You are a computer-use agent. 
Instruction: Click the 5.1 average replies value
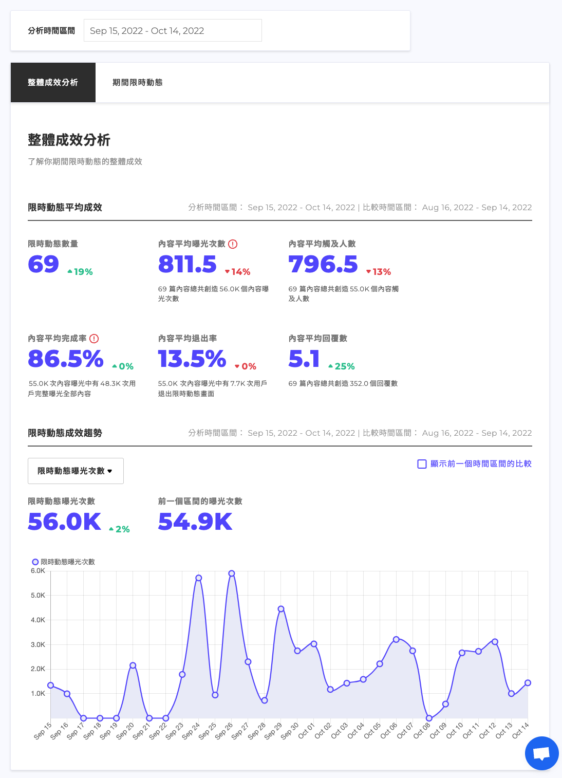[304, 359]
